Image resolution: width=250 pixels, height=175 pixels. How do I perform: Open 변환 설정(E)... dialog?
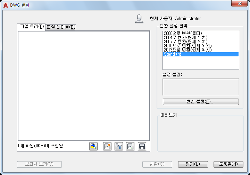(201, 102)
